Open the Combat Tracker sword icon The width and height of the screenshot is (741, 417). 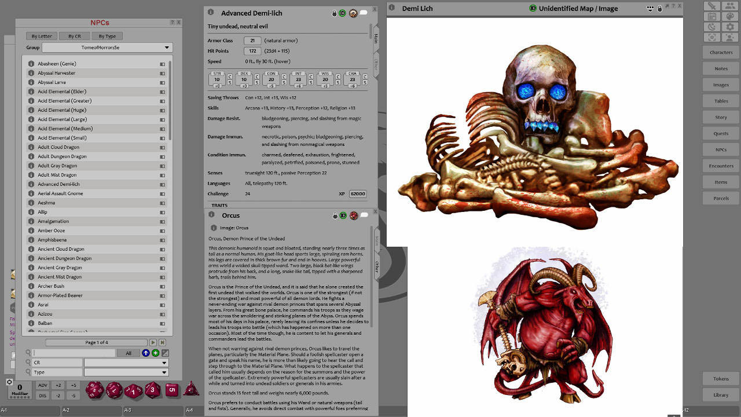pyautogui.click(x=711, y=6)
